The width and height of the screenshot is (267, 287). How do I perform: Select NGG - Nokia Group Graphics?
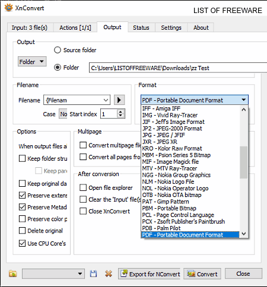click(x=190, y=175)
